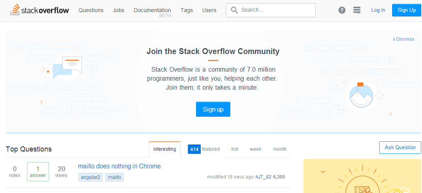Click 'Join the Stack Overflow Community' heading
This screenshot has height=193, width=422.
pos(213,51)
